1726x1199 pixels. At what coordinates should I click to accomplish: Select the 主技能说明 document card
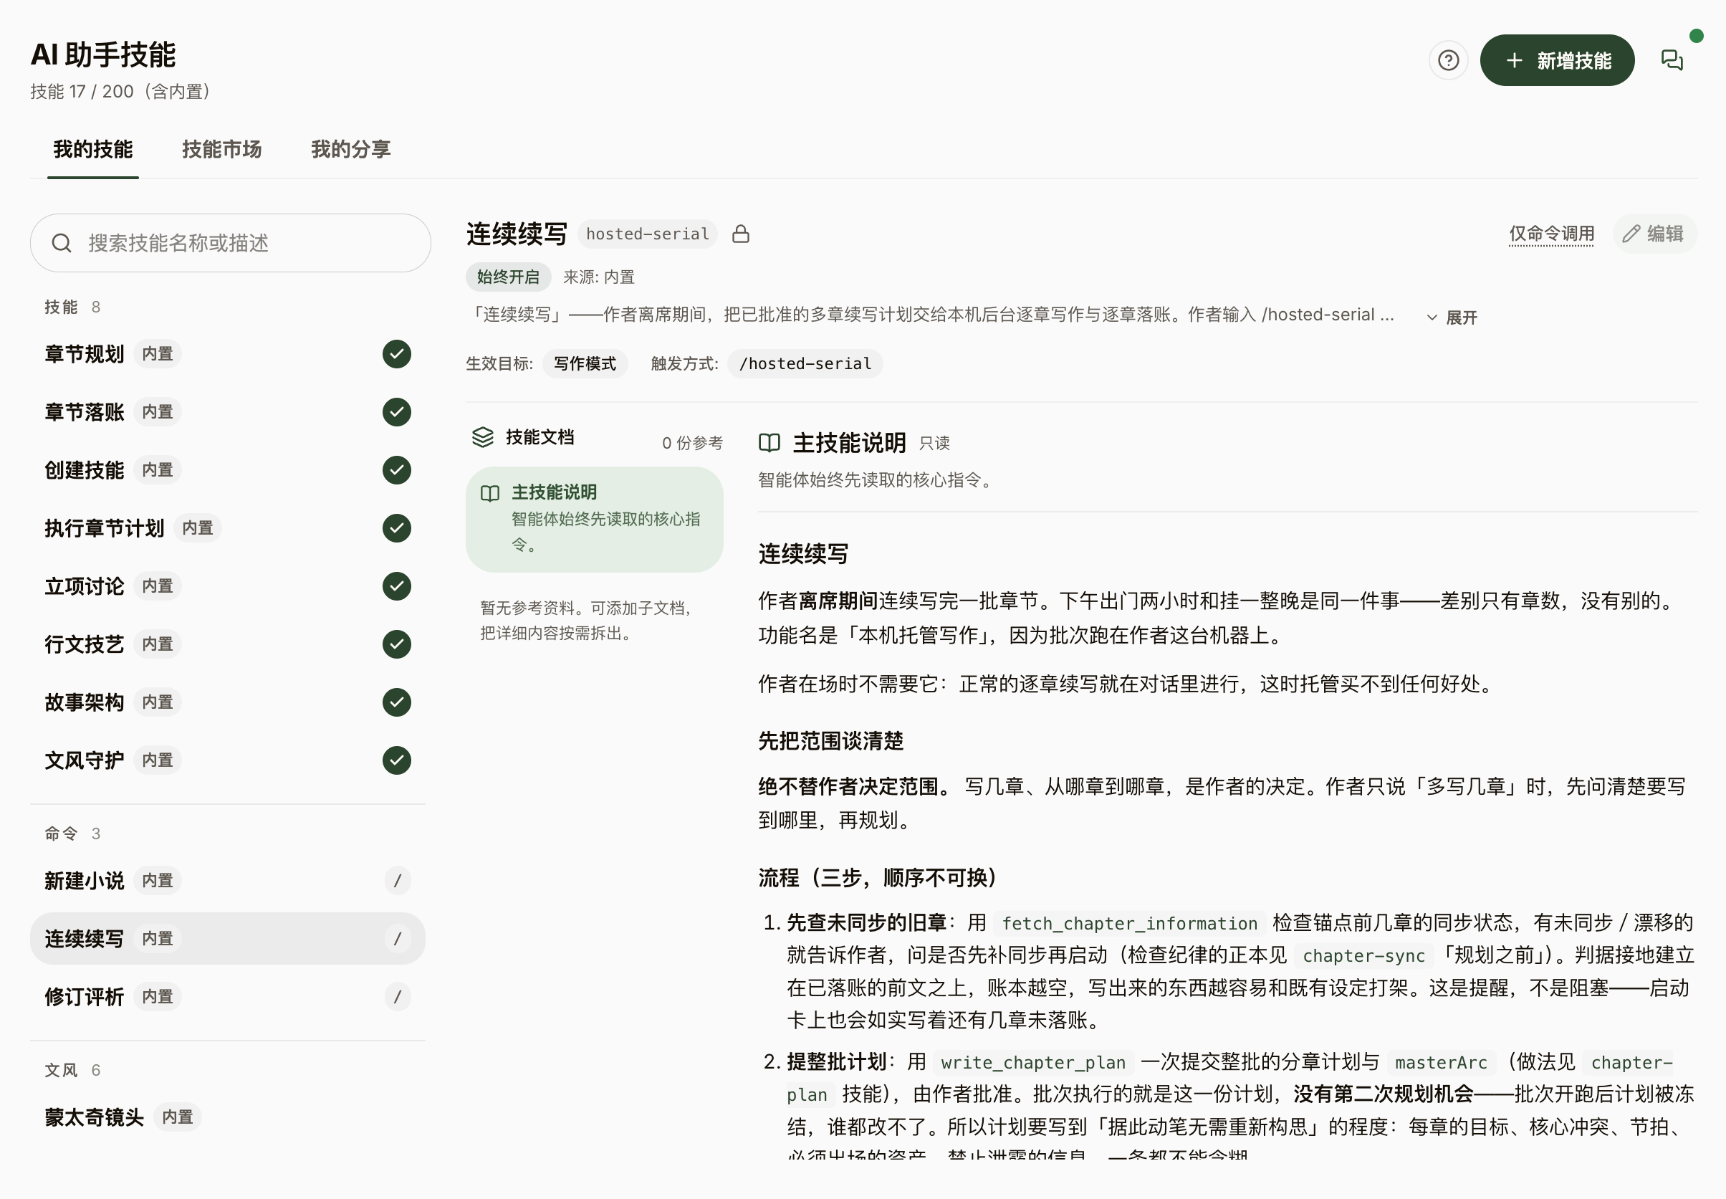594,519
